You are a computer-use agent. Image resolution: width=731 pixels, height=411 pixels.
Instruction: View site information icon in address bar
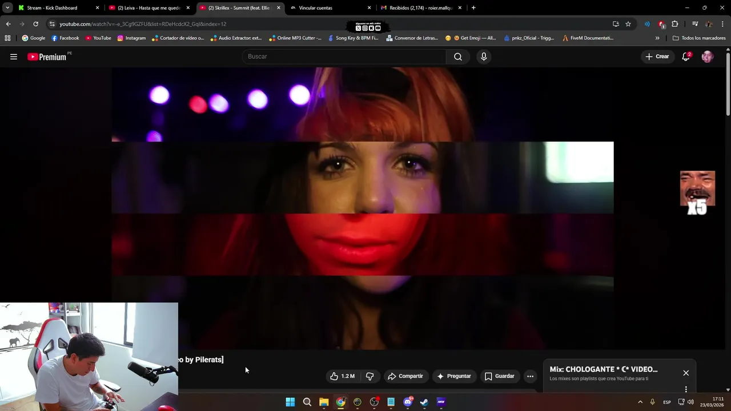pos(52,24)
